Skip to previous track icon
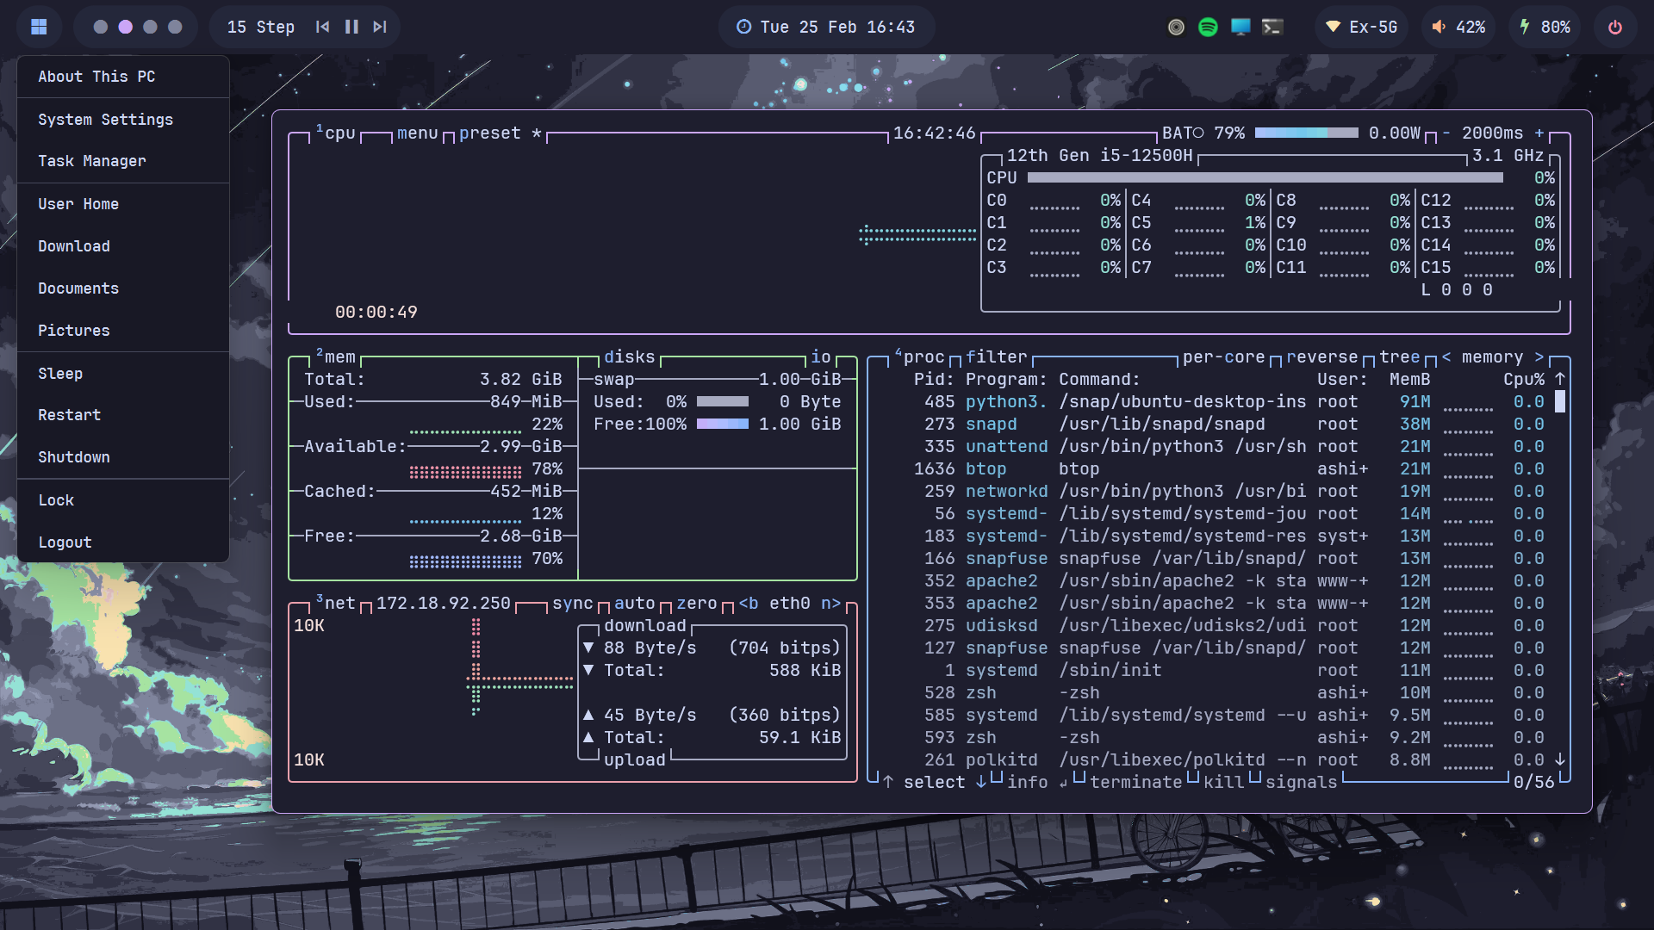The image size is (1654, 930). tap(322, 27)
